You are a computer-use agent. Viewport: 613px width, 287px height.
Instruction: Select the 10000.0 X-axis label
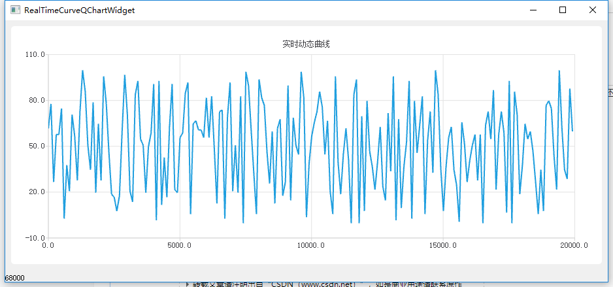[311, 246]
